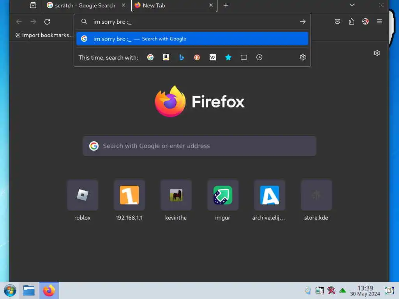Screen dimensions: 399x299
Task: Search this time with DuckDuckGo icon
Action: click(197, 58)
